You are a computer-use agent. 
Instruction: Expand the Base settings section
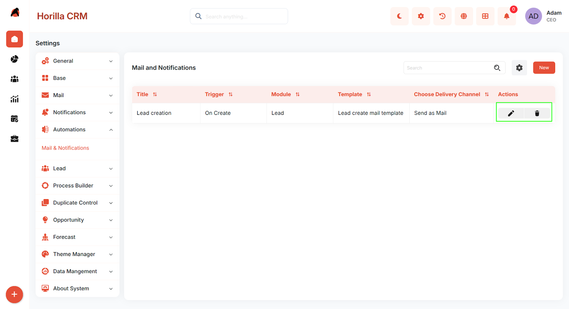[78, 78]
